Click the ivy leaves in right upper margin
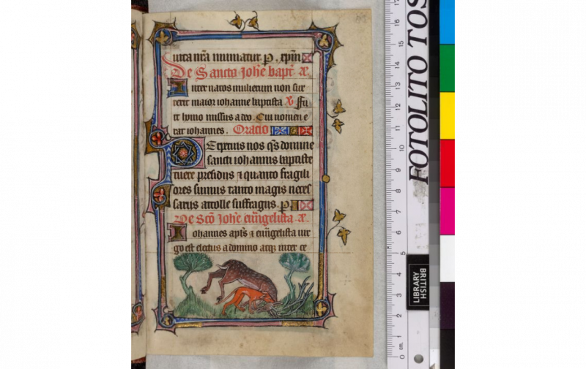 tap(338, 115)
